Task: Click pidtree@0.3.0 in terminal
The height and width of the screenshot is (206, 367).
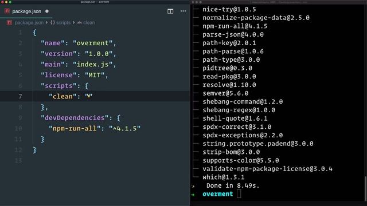Action: click(227, 68)
